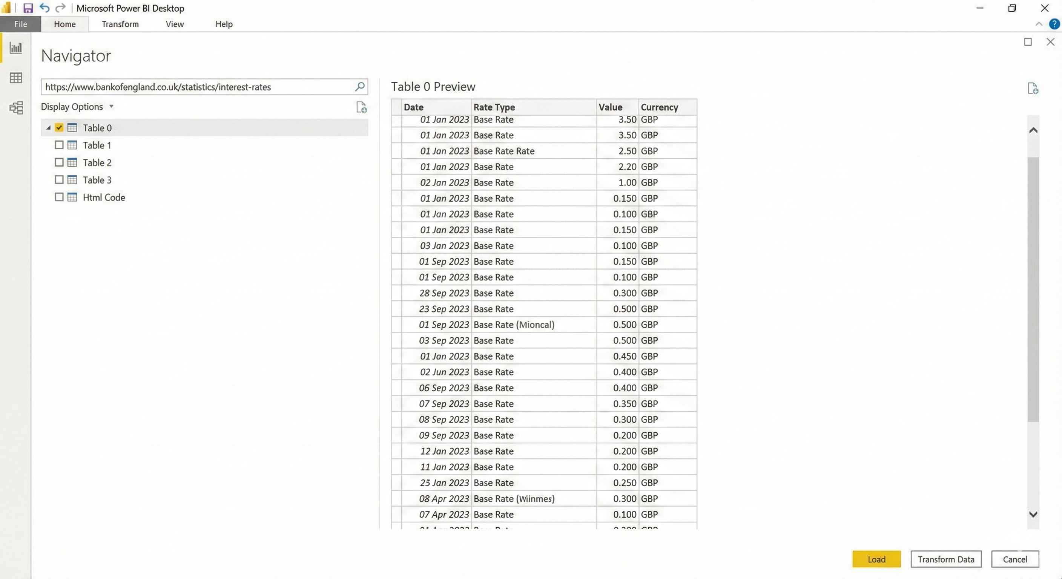Image resolution: width=1062 pixels, height=579 pixels.
Task: Open the Report view icon in sidebar
Action: coord(16,48)
